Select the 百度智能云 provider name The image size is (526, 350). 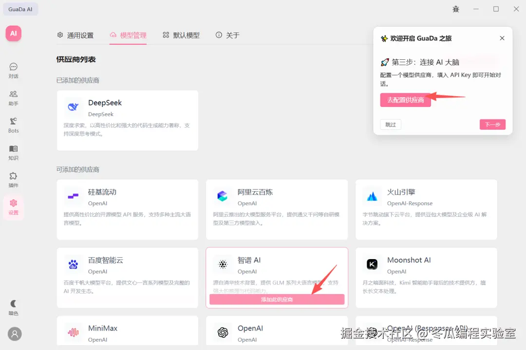pos(106,260)
